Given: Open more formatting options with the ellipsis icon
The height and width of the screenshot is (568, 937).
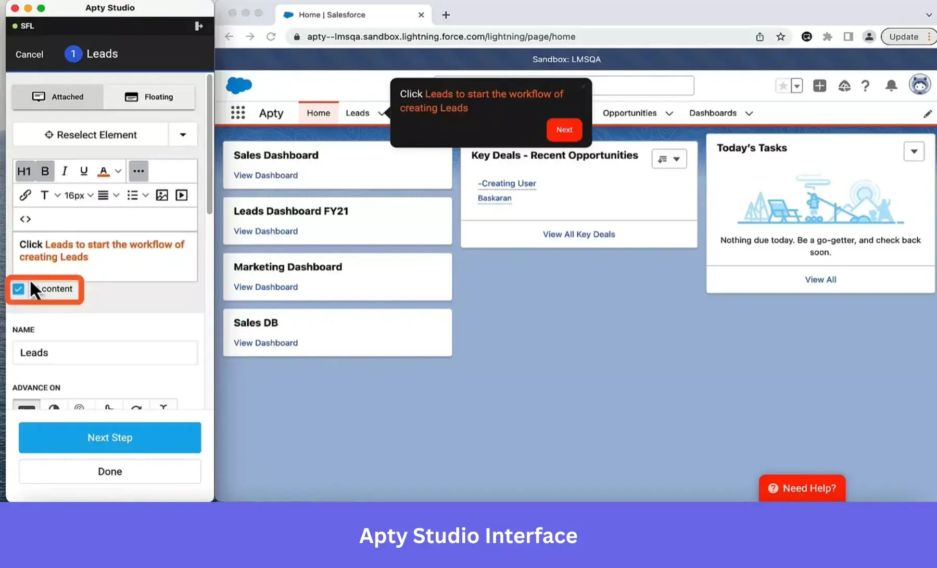Looking at the screenshot, I should [138, 171].
